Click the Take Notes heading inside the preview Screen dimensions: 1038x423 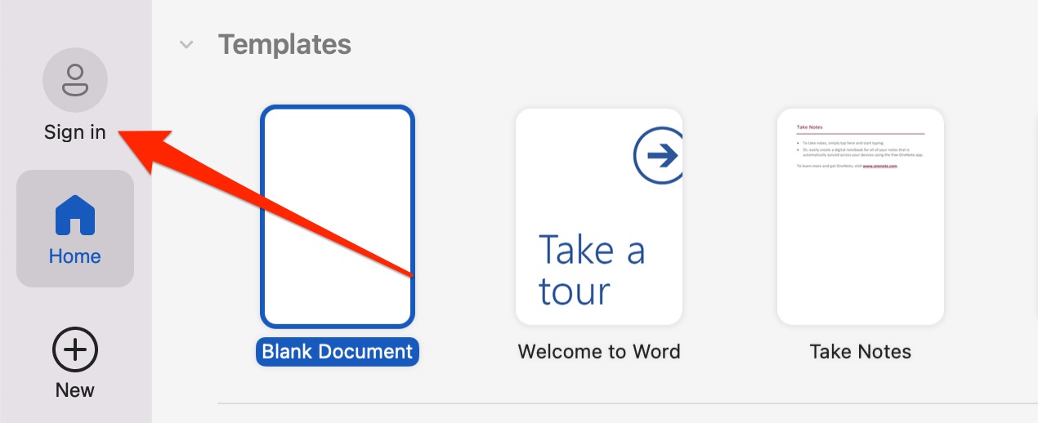(x=809, y=127)
